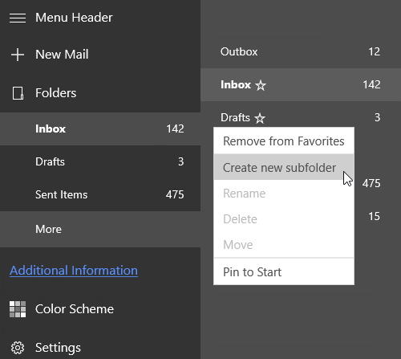The width and height of the screenshot is (401, 359).
Task: Select the Inbox row in flyout panel
Action: tap(301, 85)
